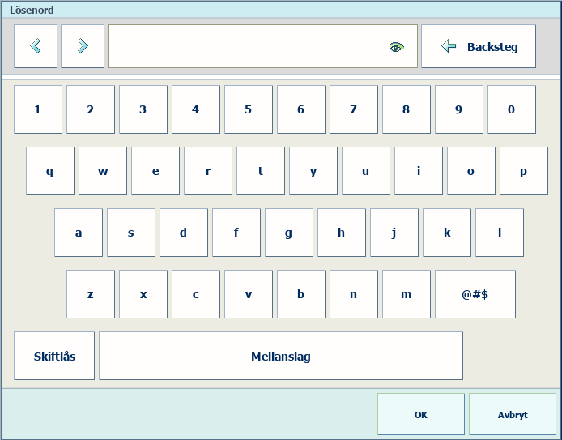Cancel the dialog with Avbryt
Viewport: 562px width, 440px height.
coord(513,414)
